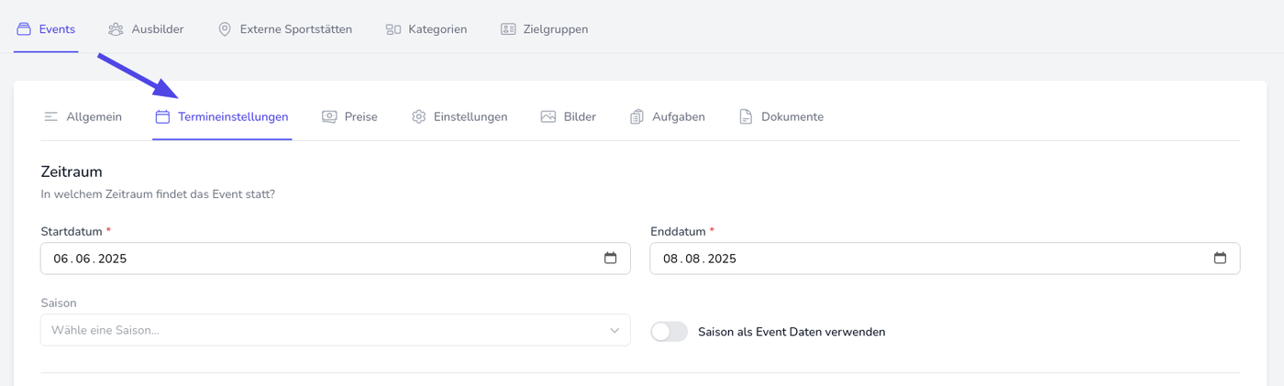Enable Saison als Event Daten verwenden
Image resolution: width=1284 pixels, height=386 pixels.
(x=669, y=332)
